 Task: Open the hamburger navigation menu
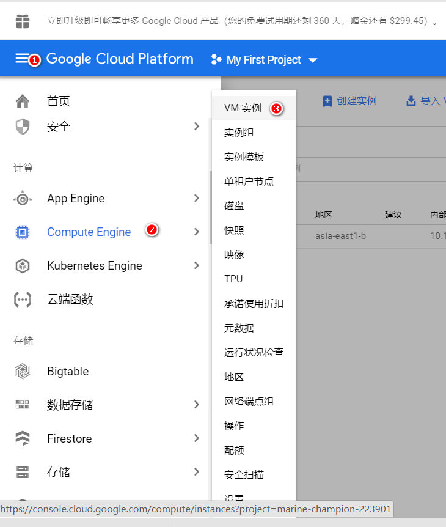[22, 59]
